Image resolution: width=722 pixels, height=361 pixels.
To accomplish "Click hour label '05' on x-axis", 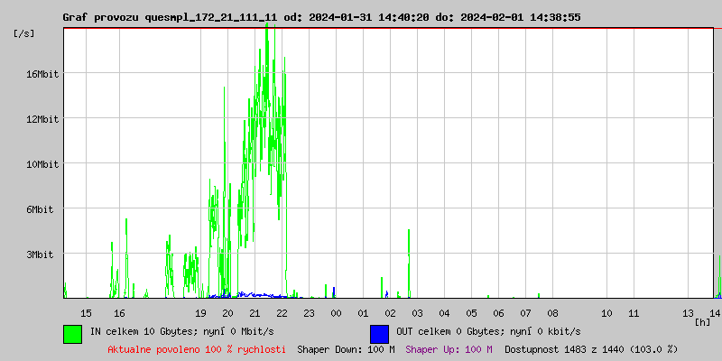I will [471, 313].
